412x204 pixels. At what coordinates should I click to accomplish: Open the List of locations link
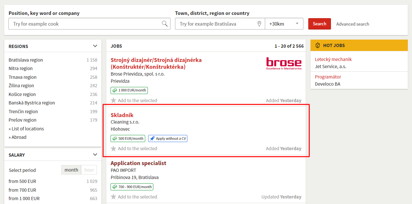pyautogui.click(x=26, y=129)
